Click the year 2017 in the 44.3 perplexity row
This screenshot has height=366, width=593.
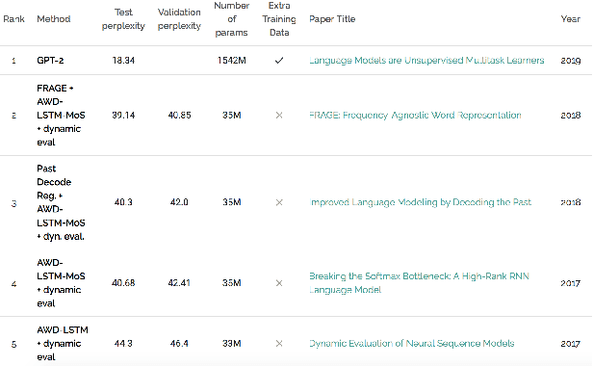571,344
